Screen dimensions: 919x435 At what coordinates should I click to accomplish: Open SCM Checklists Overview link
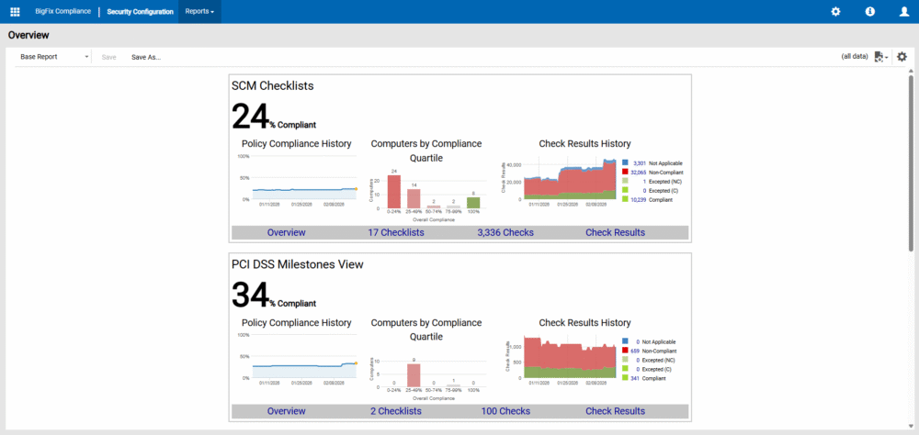(x=286, y=232)
